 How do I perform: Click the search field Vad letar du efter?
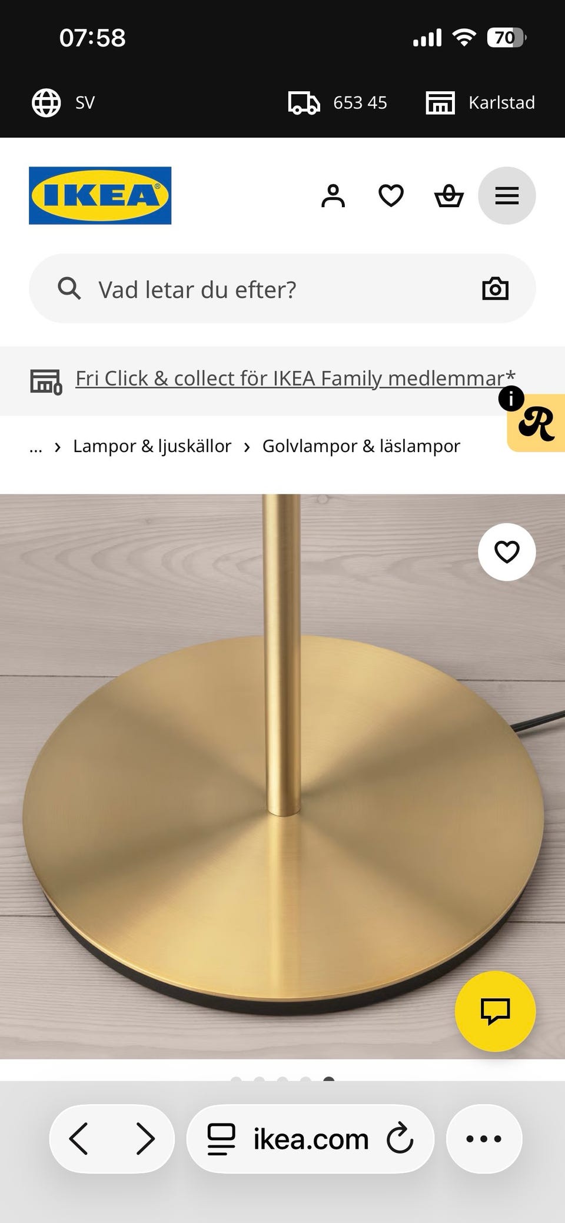pyautogui.click(x=282, y=288)
